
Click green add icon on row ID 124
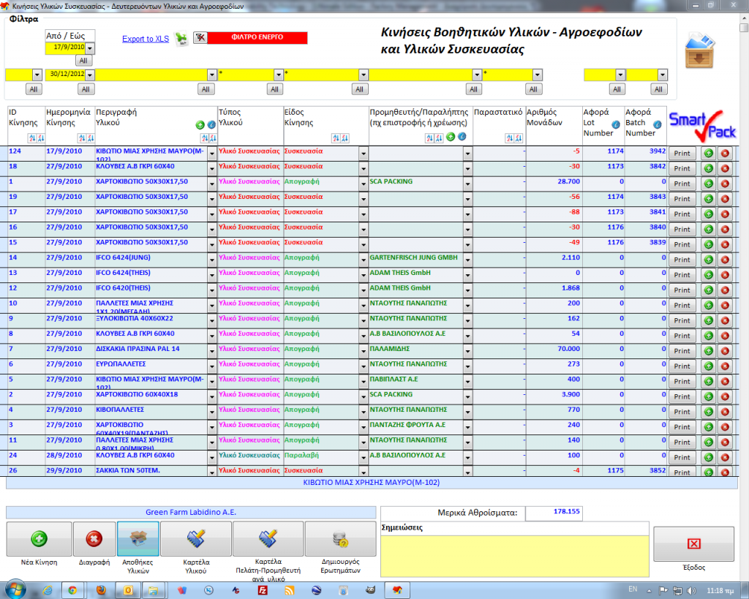click(708, 154)
